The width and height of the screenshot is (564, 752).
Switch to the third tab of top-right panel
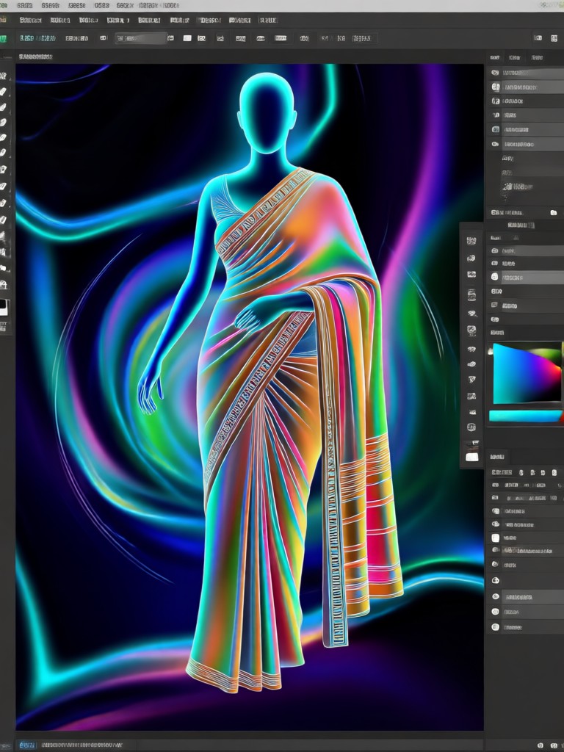click(537, 57)
